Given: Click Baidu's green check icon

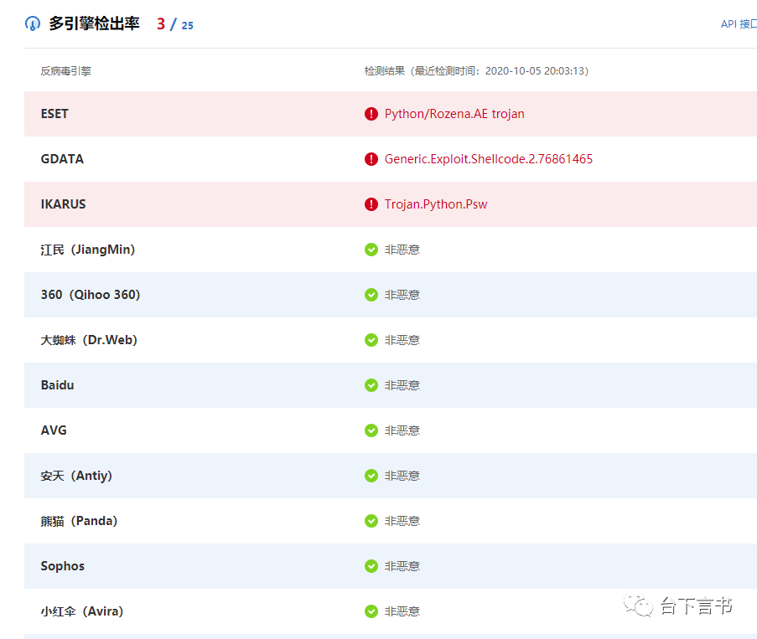Looking at the screenshot, I should [x=371, y=384].
